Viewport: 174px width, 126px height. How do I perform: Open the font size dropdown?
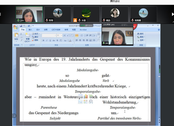tap(61, 35)
